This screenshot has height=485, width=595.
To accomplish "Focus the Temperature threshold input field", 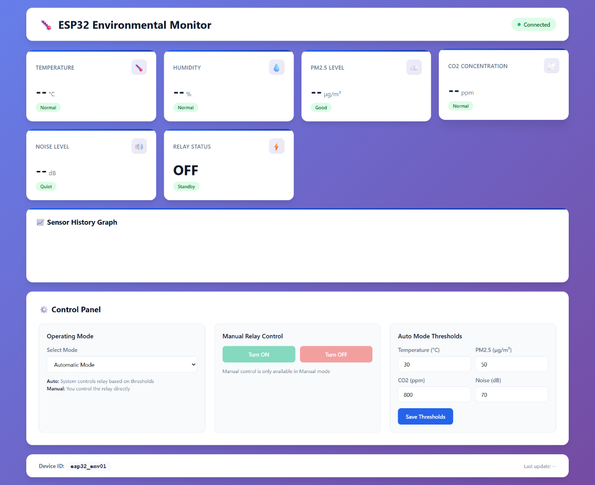I will (x=434, y=364).
